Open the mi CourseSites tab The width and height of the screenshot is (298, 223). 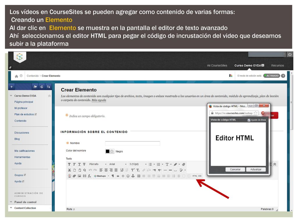click(x=217, y=65)
